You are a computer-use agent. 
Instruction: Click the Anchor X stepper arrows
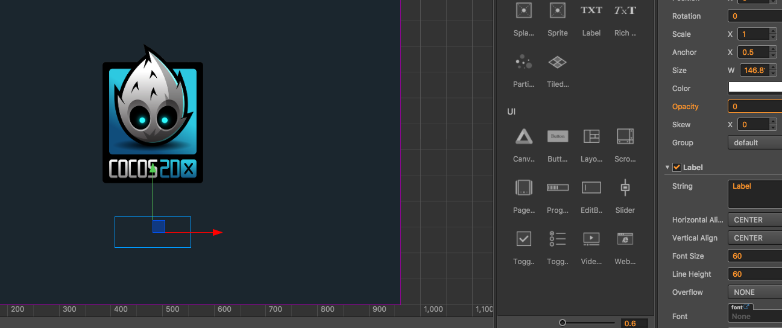coord(774,52)
